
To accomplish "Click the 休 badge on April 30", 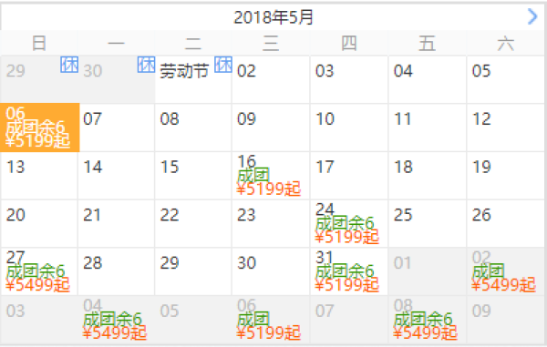I will [x=146, y=65].
